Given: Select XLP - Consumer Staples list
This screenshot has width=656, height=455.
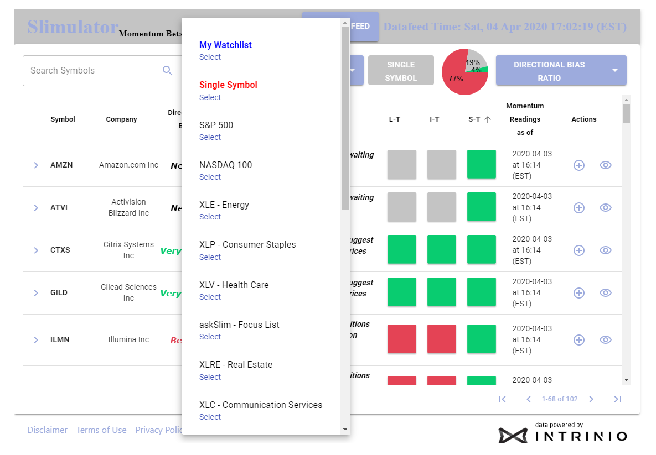Looking at the screenshot, I should click(210, 257).
